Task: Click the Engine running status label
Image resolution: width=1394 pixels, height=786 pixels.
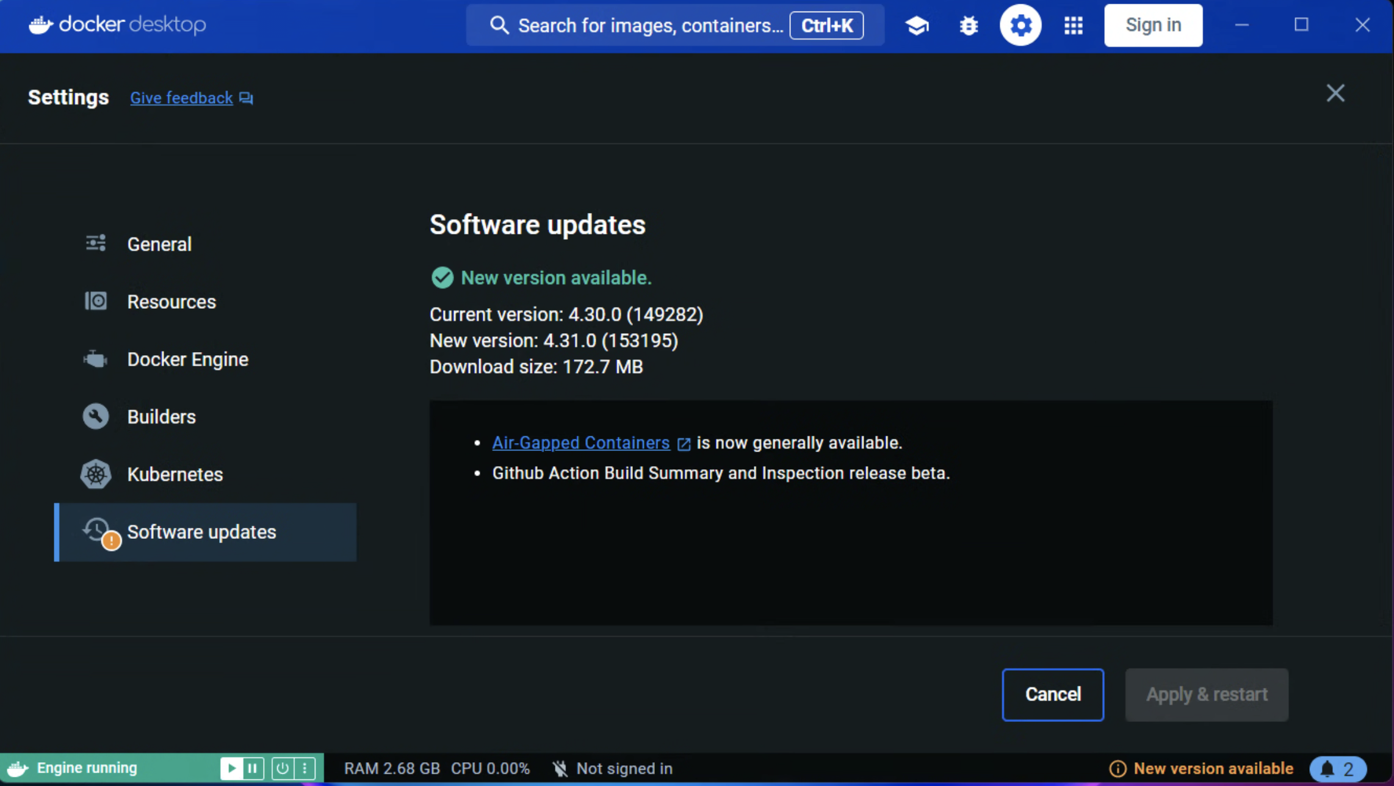Action: click(x=87, y=768)
